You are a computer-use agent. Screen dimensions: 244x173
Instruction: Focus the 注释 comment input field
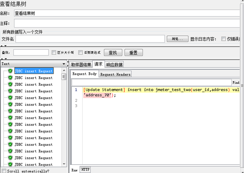click(127, 23)
